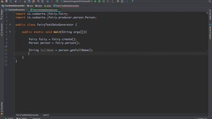Close the FairyTestDataGenerator.java tab
Screen dimensions: 212x119
[x=59, y=10]
